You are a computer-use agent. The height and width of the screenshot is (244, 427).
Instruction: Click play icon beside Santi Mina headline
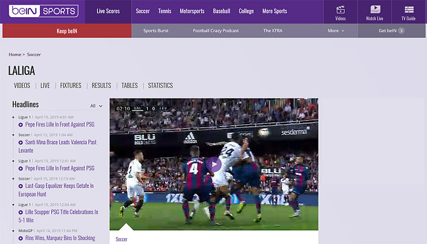pos(20,142)
